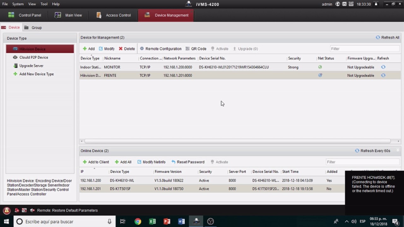Switch to the Main View tab
The height and width of the screenshot is (227, 404).
coord(68,15)
